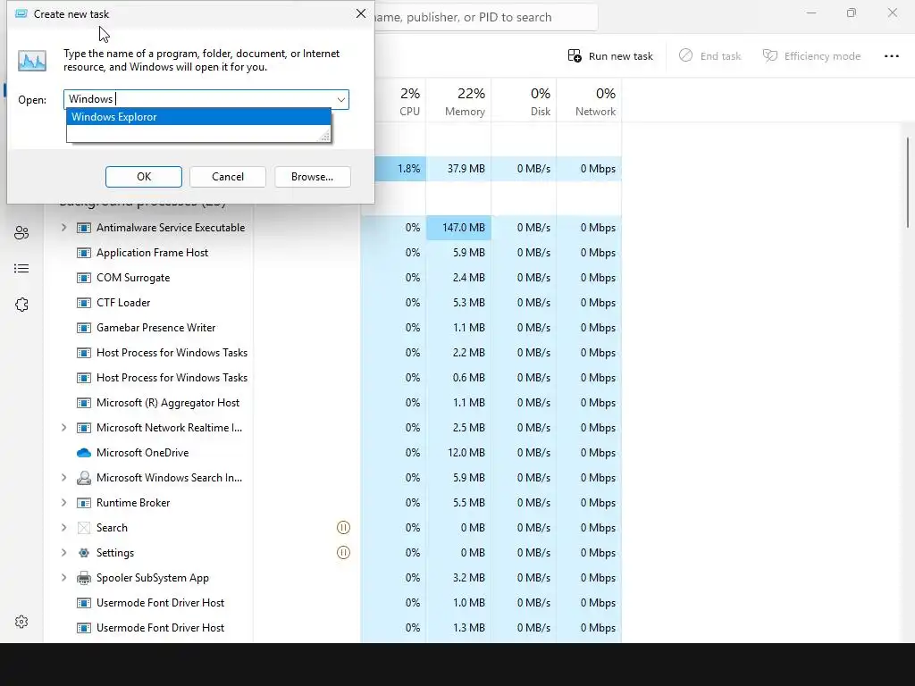Click Cancel in Create new task dialog

point(228,177)
